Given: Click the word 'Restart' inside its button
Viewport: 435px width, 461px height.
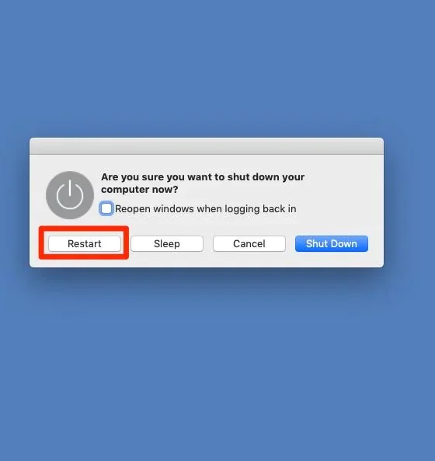Looking at the screenshot, I should click(x=85, y=244).
